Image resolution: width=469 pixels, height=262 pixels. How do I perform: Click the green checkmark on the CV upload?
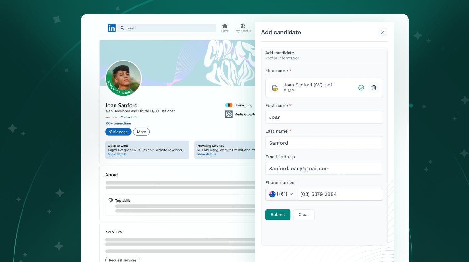point(361,88)
